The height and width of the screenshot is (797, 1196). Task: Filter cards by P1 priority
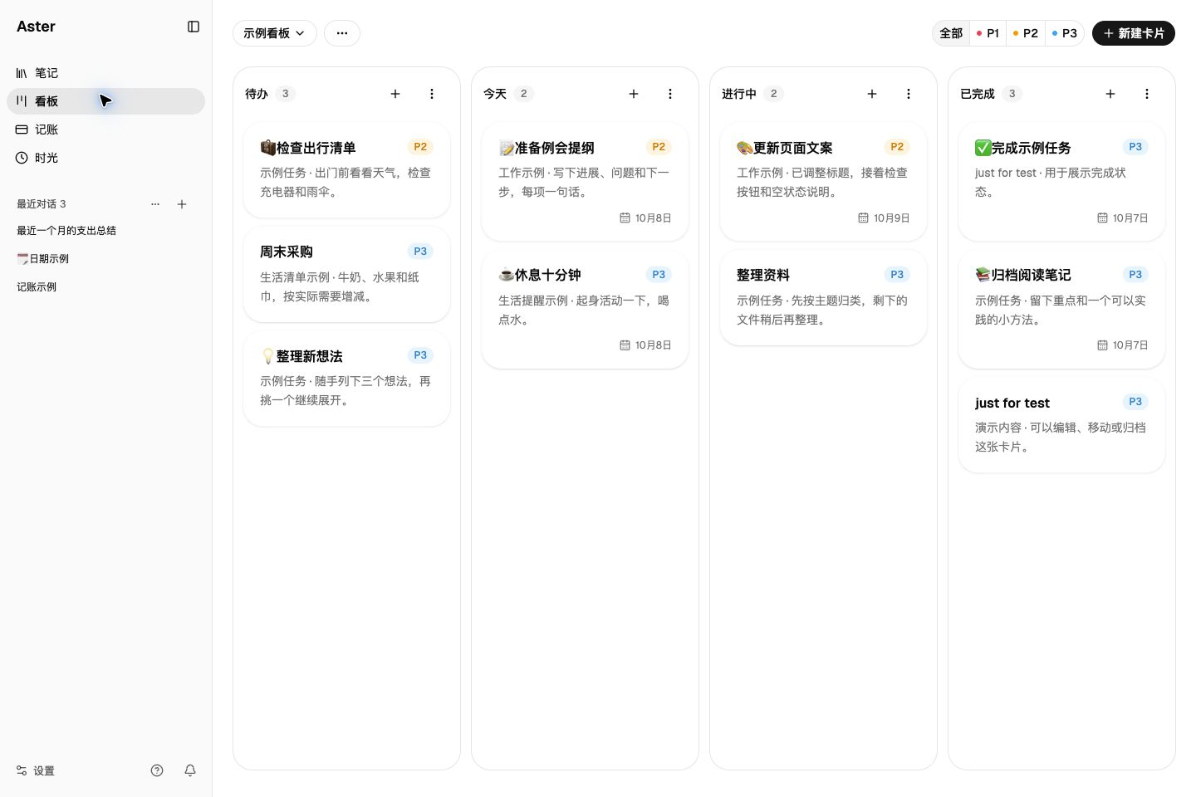tap(988, 33)
